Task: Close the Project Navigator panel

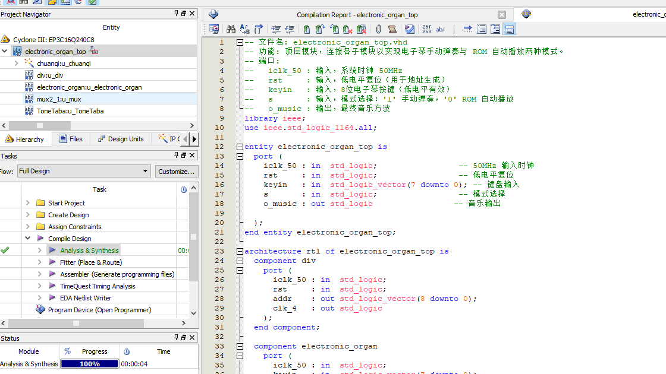Action: pyautogui.click(x=192, y=14)
